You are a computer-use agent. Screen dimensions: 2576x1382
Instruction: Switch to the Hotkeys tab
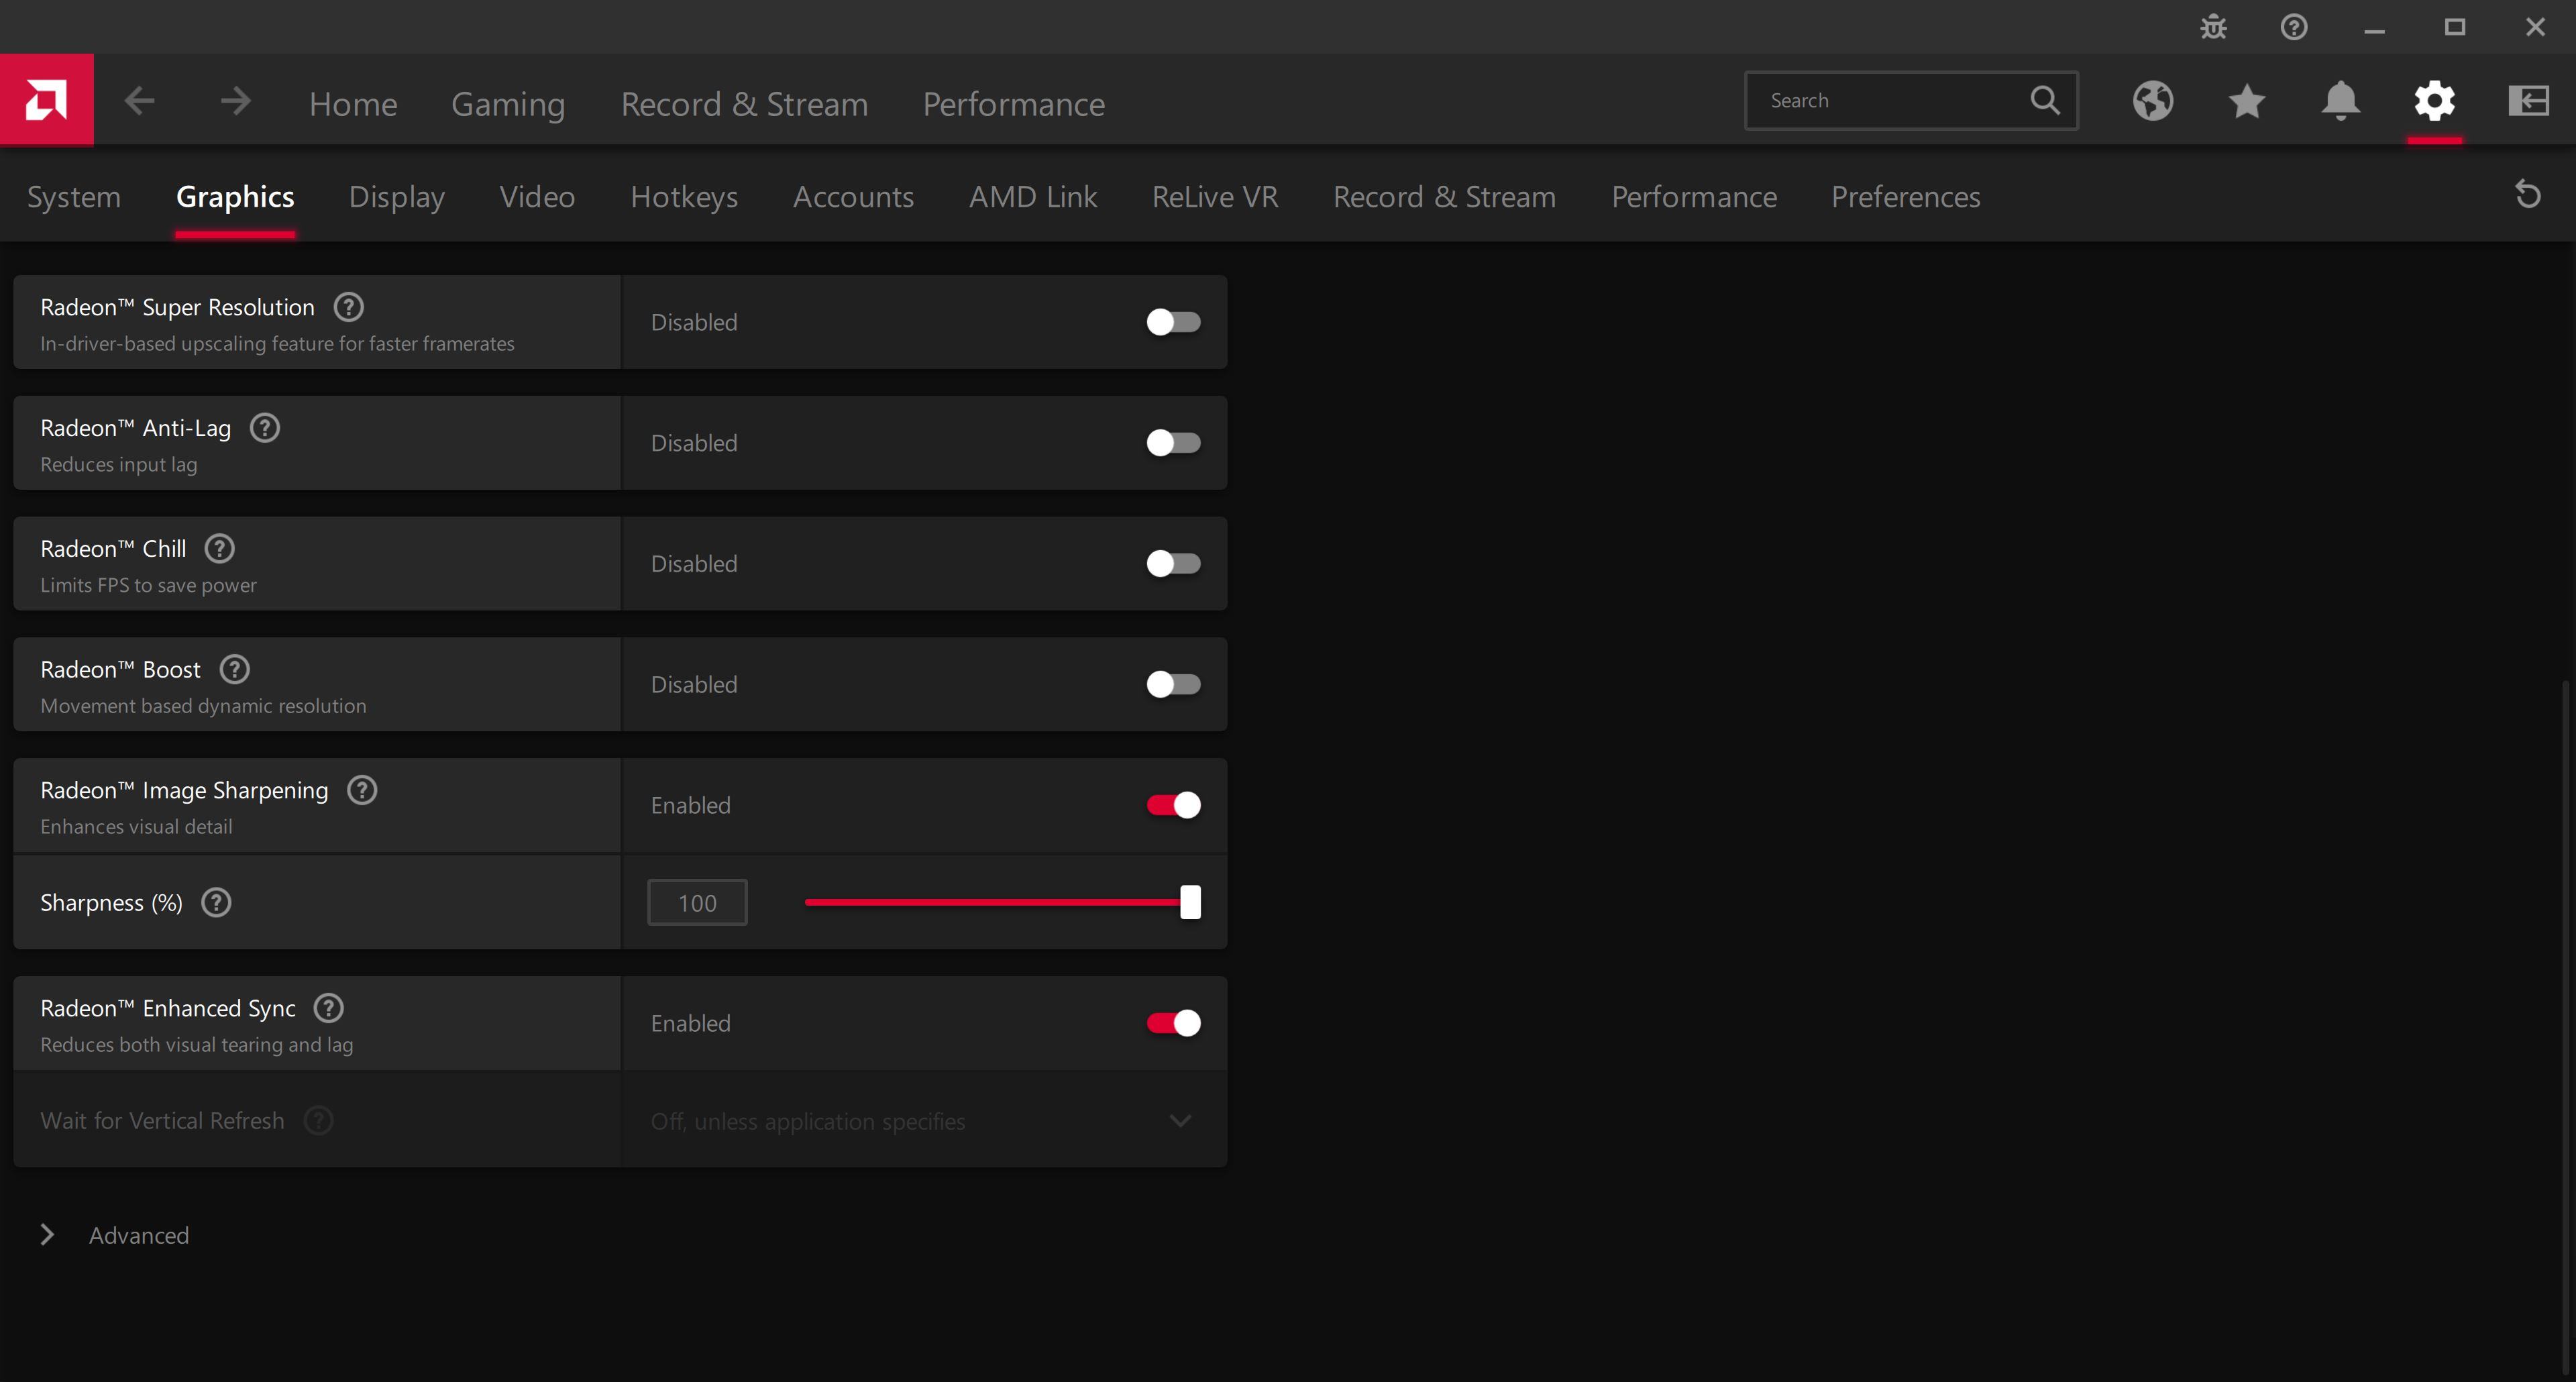pos(684,197)
